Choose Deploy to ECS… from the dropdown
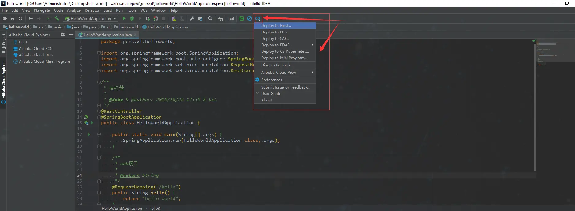This screenshot has height=211, width=575. pos(285,32)
